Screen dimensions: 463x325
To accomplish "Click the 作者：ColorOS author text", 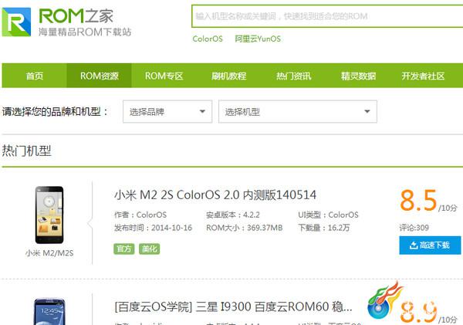I will 140,215.
